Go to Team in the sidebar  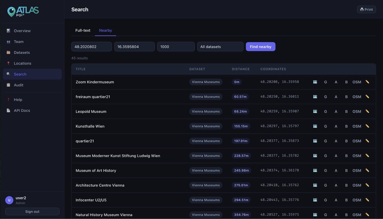(x=32, y=42)
